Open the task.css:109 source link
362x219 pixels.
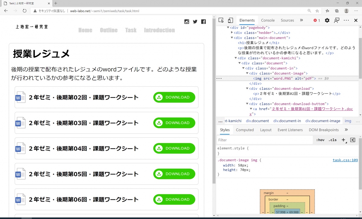coord(345,160)
